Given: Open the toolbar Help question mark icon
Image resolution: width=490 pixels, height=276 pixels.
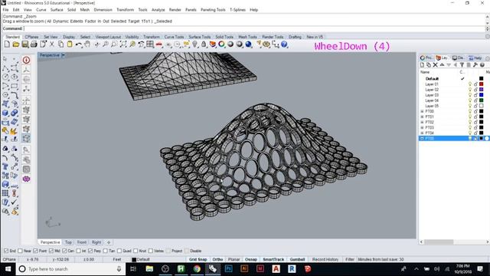Looking at the screenshot, I should [x=284, y=44].
